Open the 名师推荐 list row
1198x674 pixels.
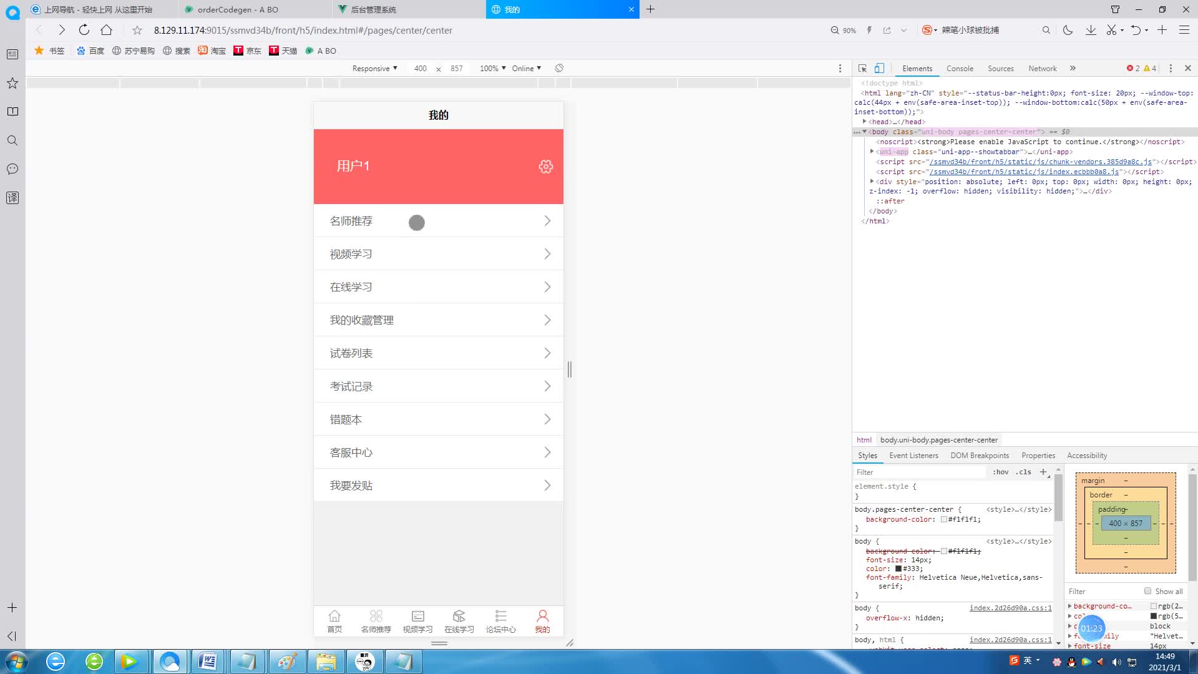[439, 221]
